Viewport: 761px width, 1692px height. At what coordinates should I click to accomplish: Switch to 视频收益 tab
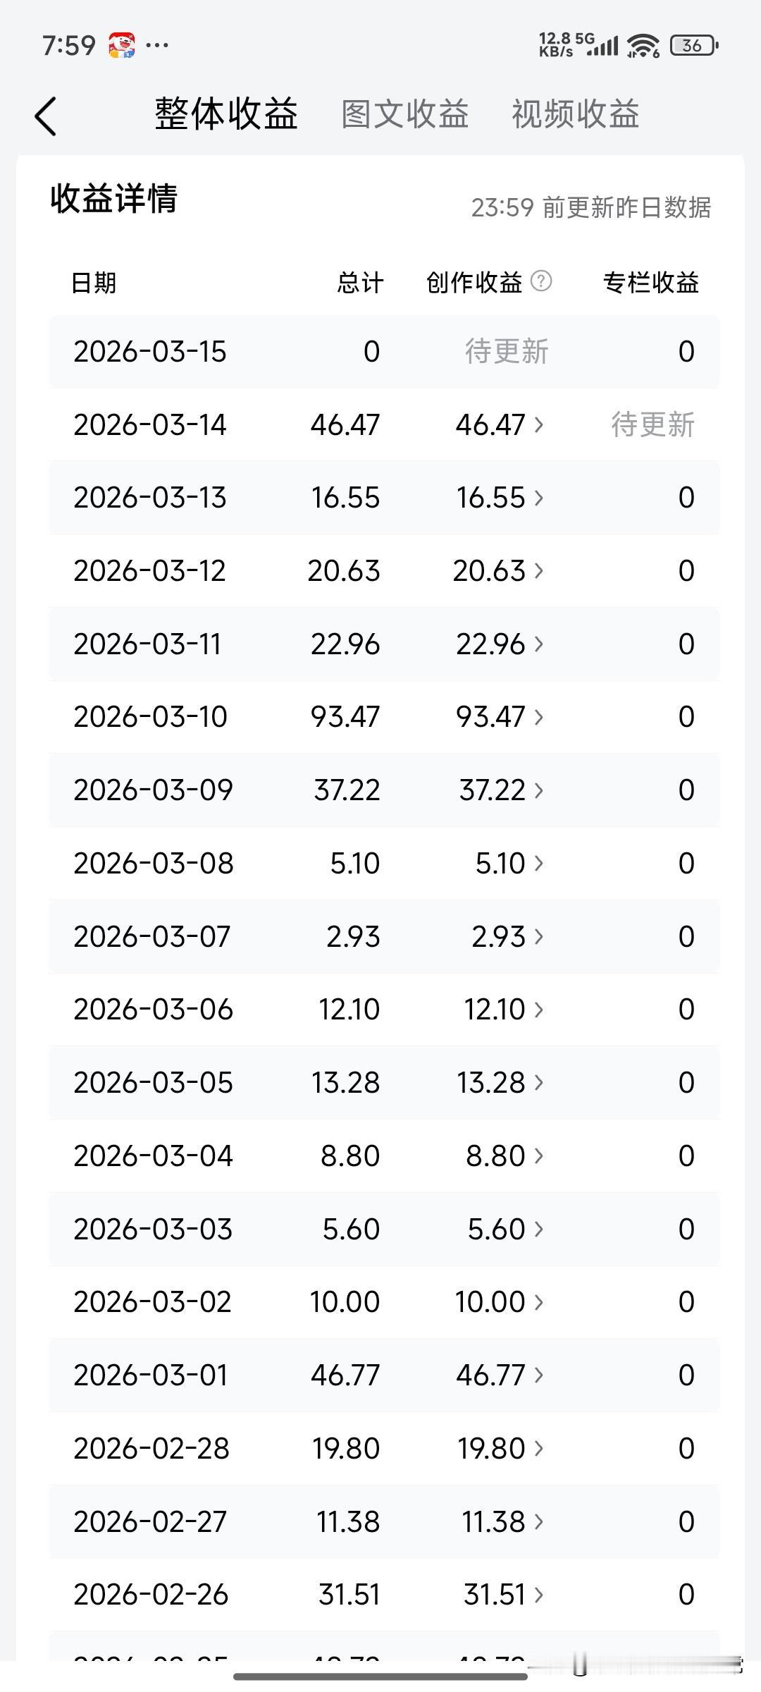pyautogui.click(x=576, y=114)
